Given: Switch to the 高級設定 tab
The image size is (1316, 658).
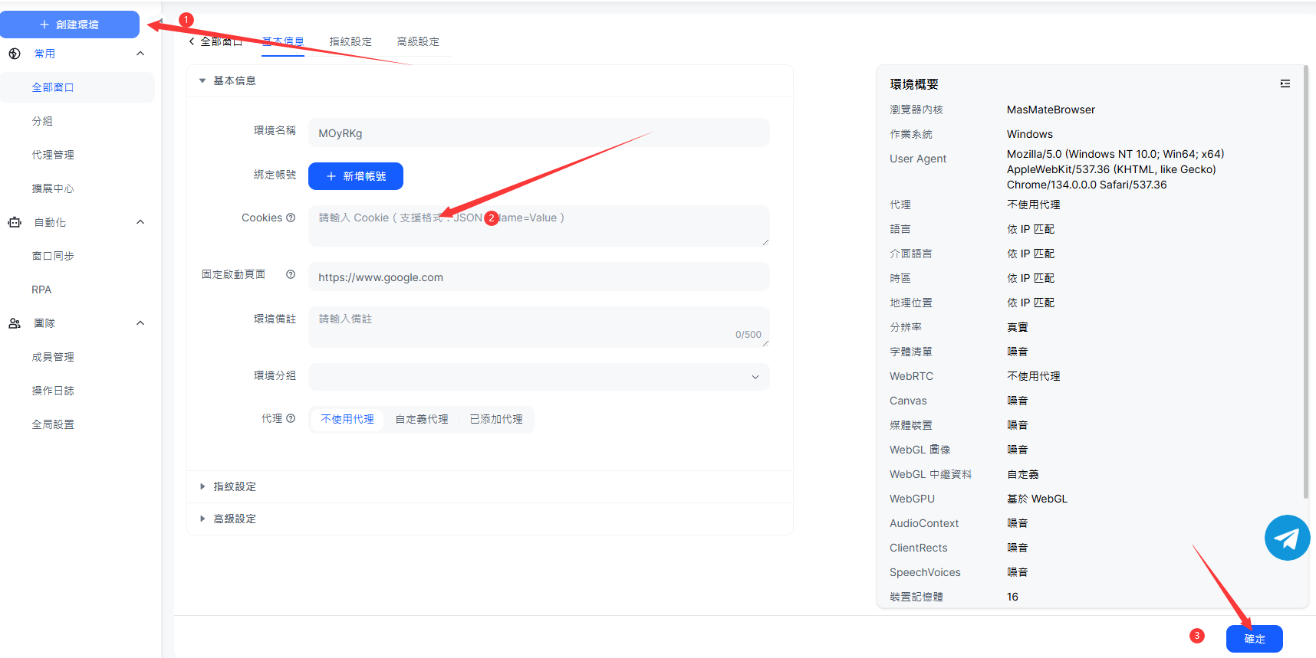Looking at the screenshot, I should pyautogui.click(x=418, y=41).
